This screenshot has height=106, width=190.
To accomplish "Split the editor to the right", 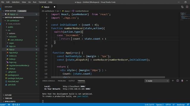I will [187, 7].
